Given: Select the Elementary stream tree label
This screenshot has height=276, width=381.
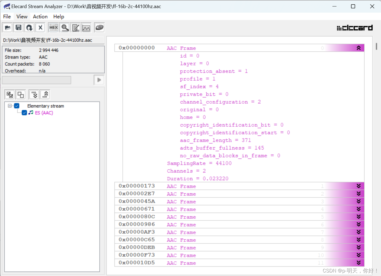Looking at the screenshot, I should click(46, 106).
